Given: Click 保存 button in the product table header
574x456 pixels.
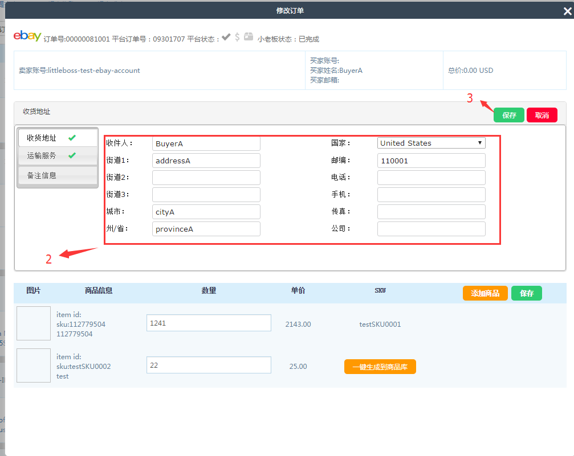Looking at the screenshot, I should [x=526, y=293].
